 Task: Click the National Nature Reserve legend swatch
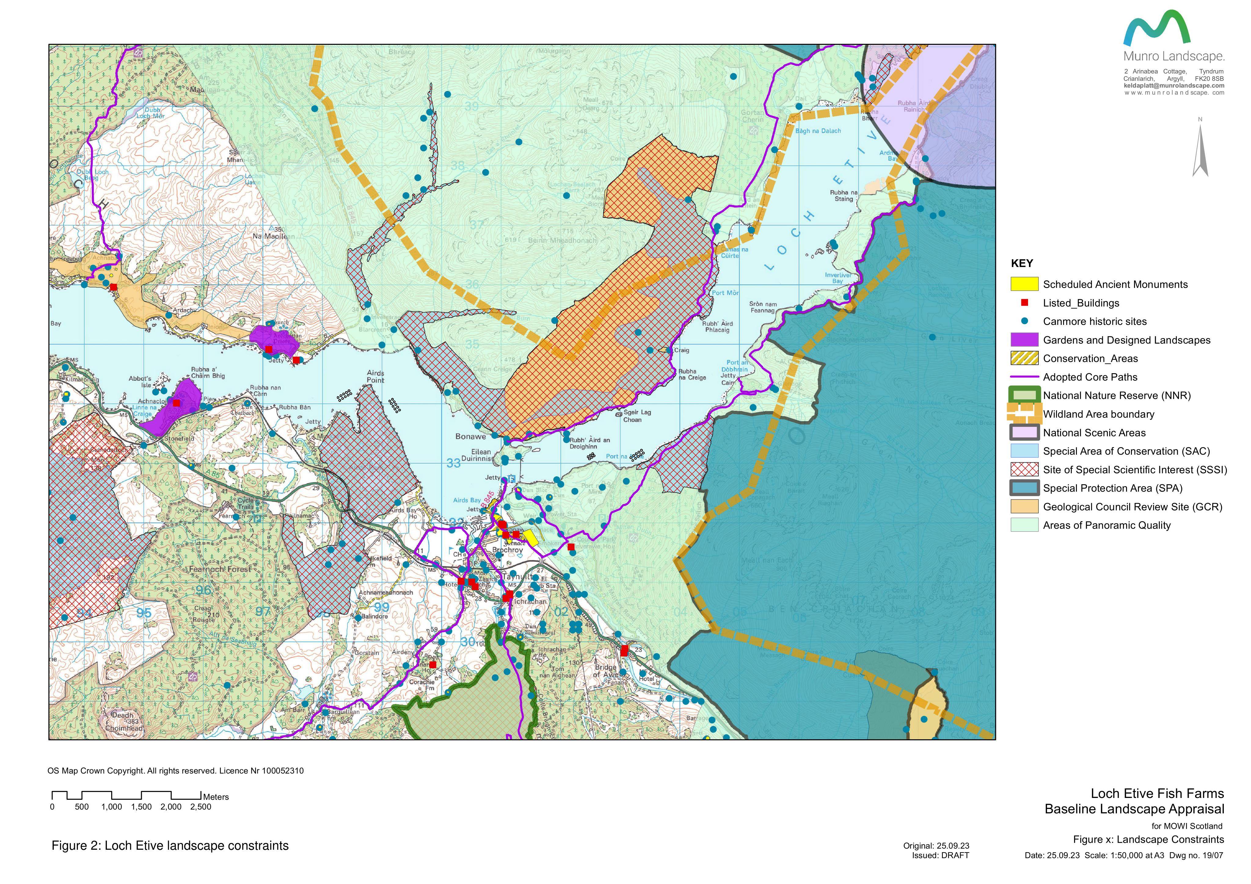click(x=1024, y=395)
